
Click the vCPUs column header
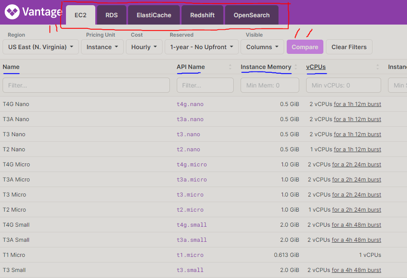click(316, 67)
